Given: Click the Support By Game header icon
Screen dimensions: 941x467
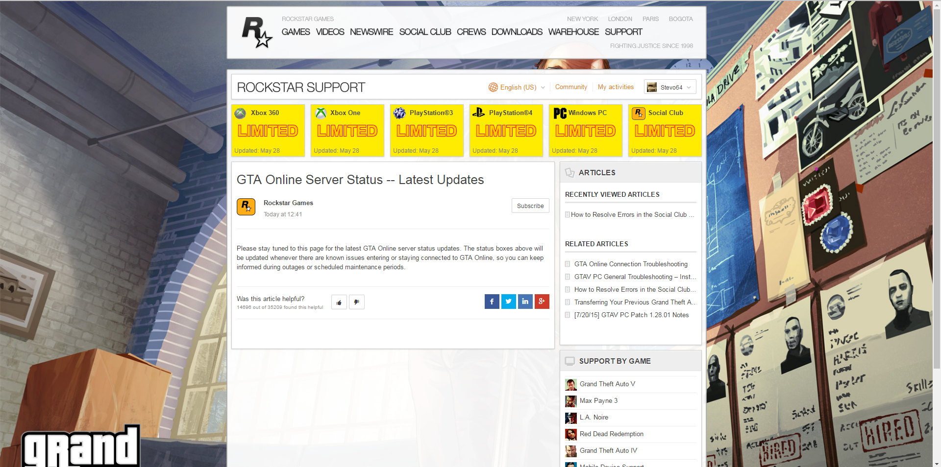Looking at the screenshot, I should coord(570,361).
